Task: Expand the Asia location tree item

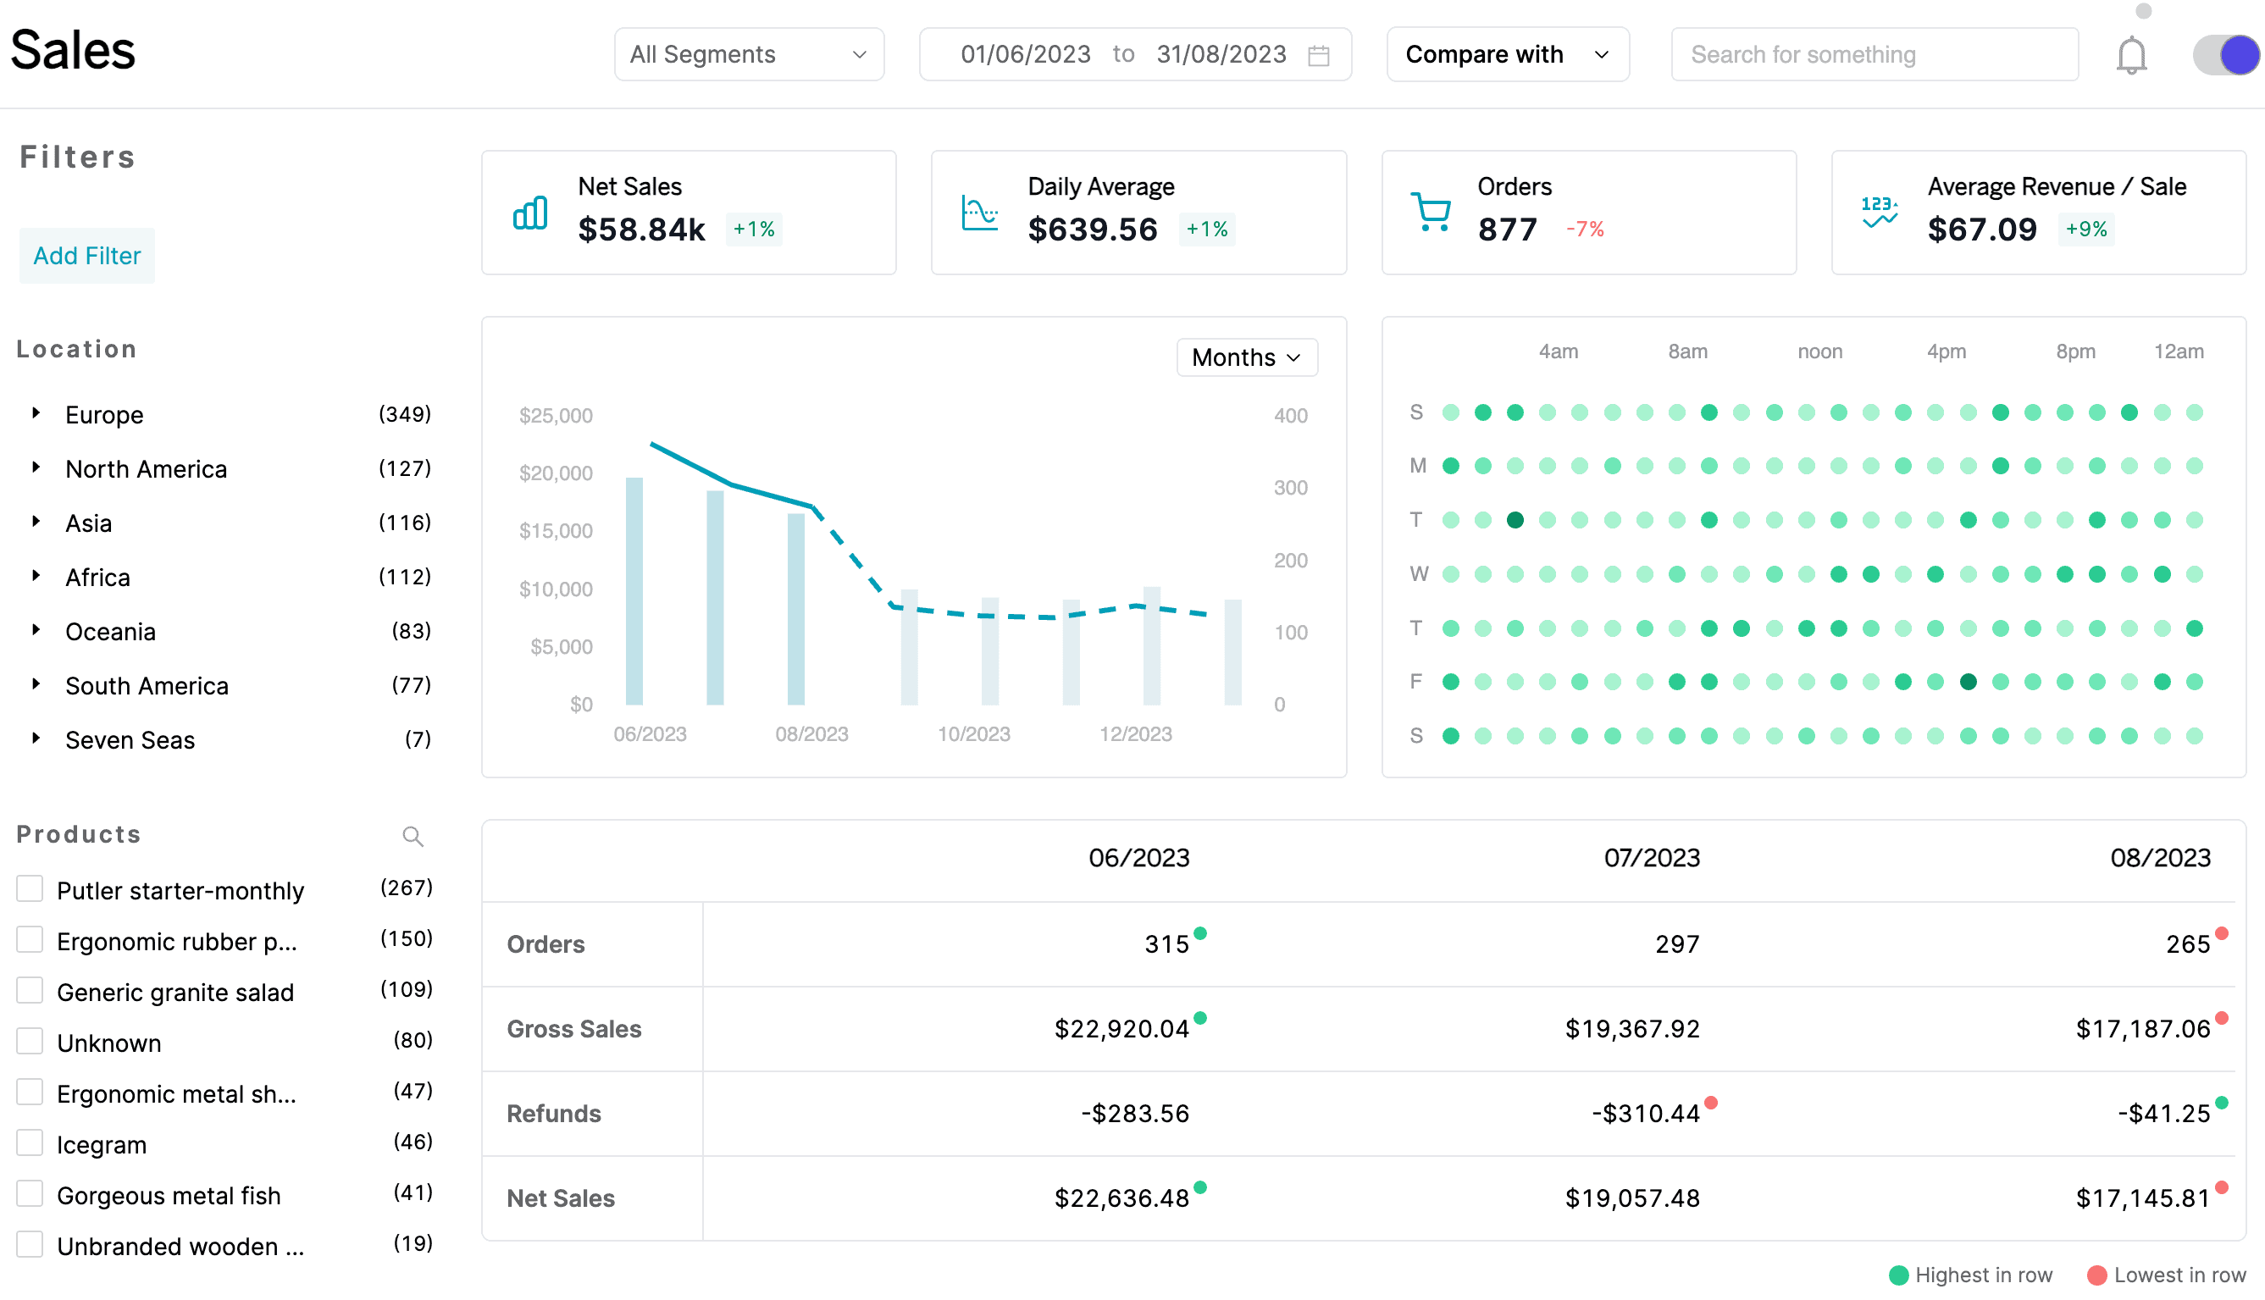Action: pos(34,521)
